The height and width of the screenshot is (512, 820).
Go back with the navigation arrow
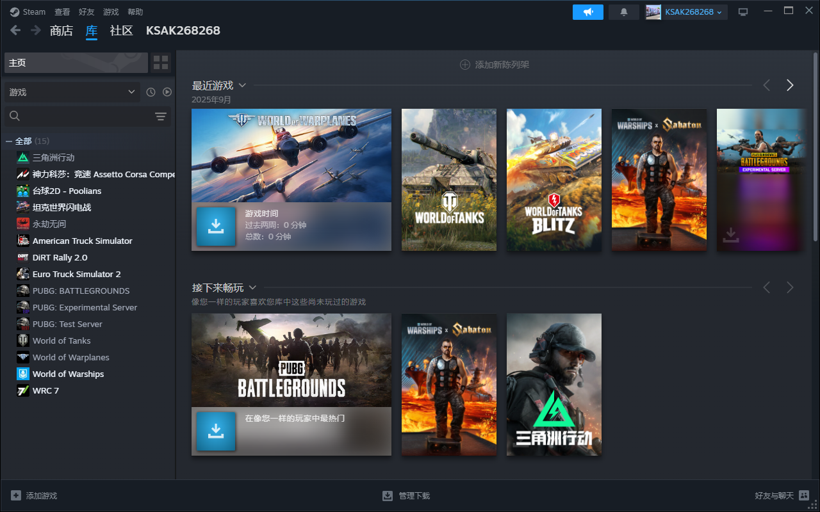[15, 30]
